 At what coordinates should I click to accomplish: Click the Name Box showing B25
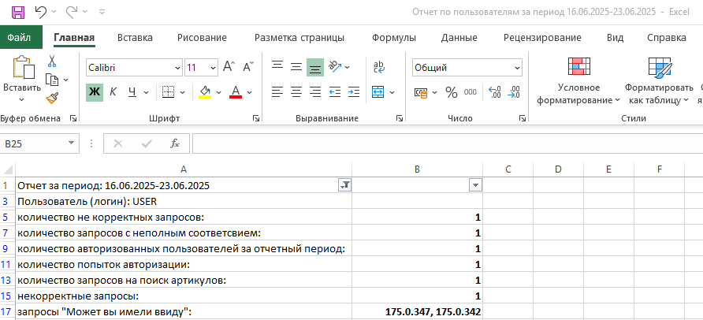point(39,143)
